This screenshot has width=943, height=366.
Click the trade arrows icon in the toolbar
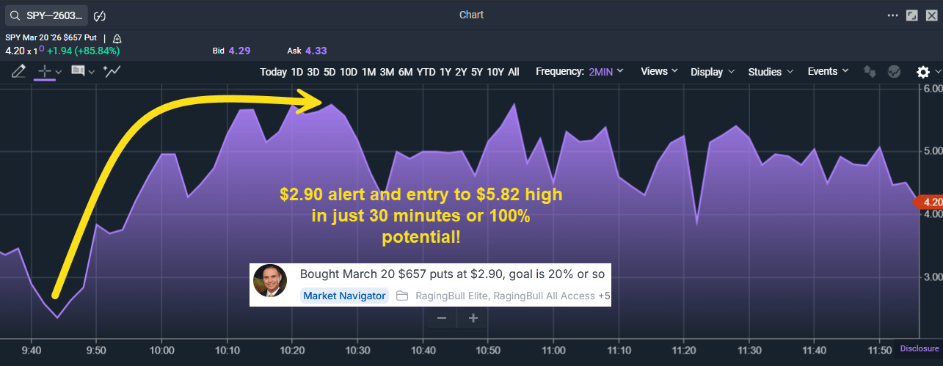(870, 72)
